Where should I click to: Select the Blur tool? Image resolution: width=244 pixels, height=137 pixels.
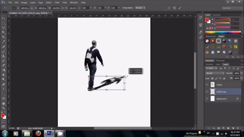point(3,75)
